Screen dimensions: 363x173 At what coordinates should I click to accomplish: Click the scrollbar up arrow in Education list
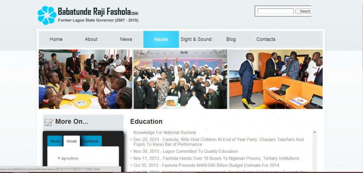314,132
